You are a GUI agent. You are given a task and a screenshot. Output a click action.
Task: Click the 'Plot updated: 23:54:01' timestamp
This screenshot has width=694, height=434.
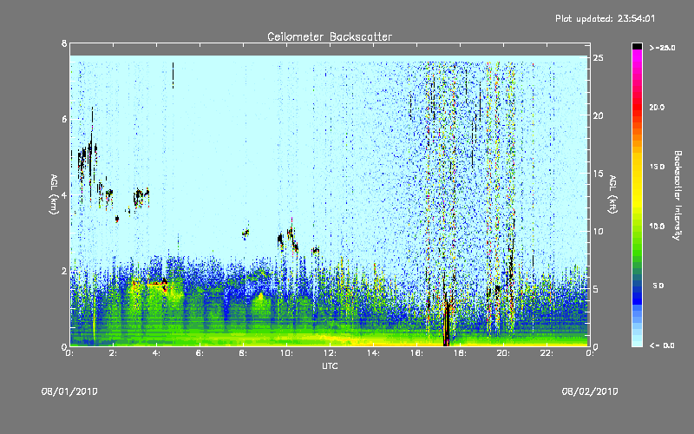point(605,18)
